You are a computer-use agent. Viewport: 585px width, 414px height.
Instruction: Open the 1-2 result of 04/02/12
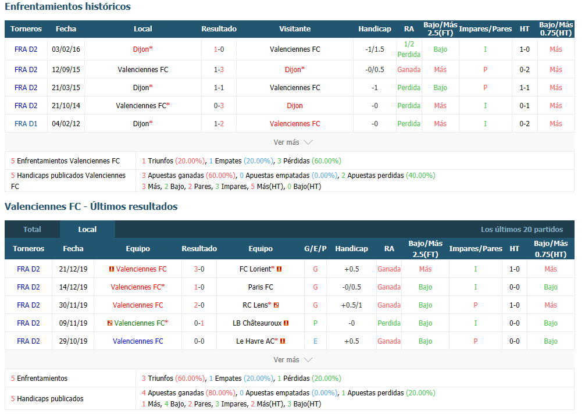219,123
